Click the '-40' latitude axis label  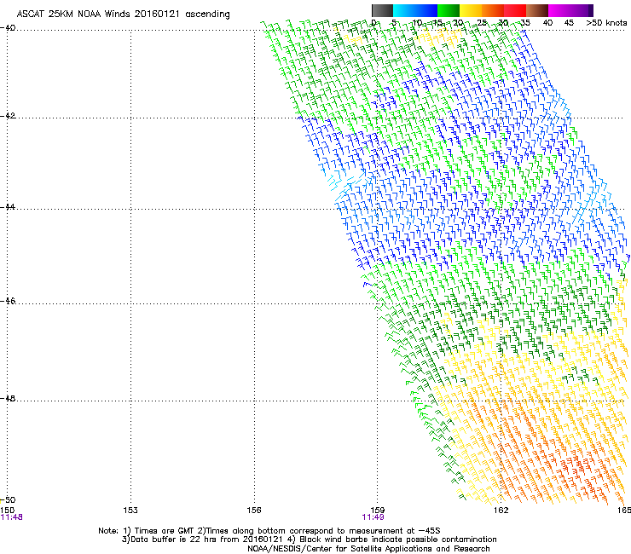click(8, 28)
